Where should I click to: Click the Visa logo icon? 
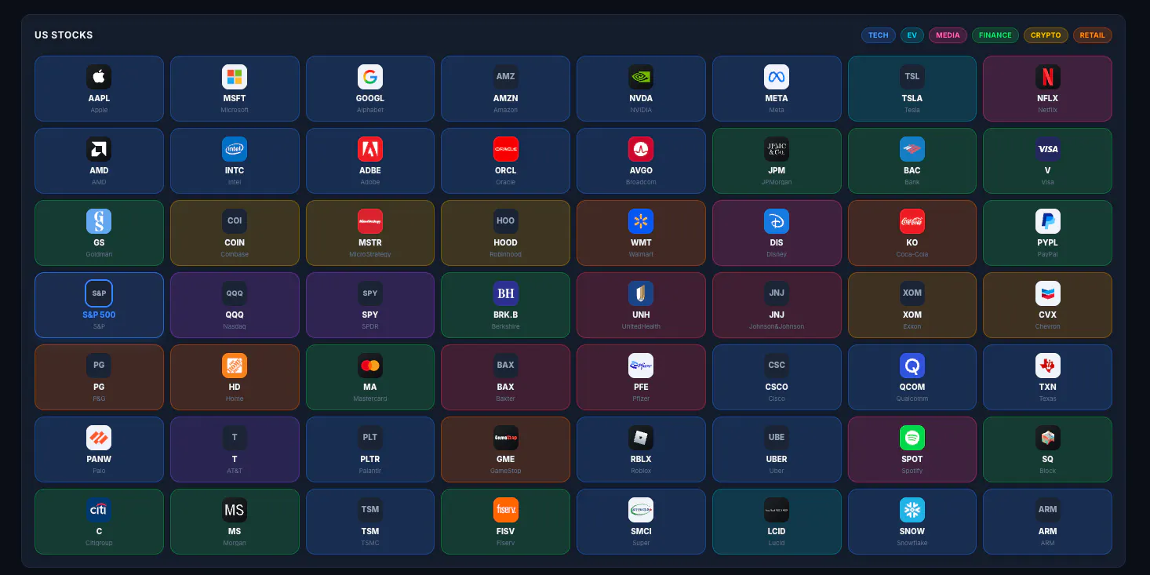[x=1048, y=149]
